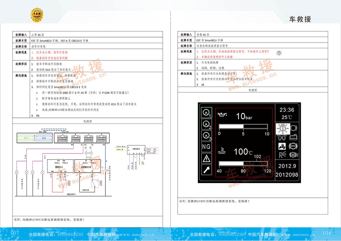Viewport: 341px width, 241px height.
Task: Click the rear fog light indicator
Action: tap(282, 155)
